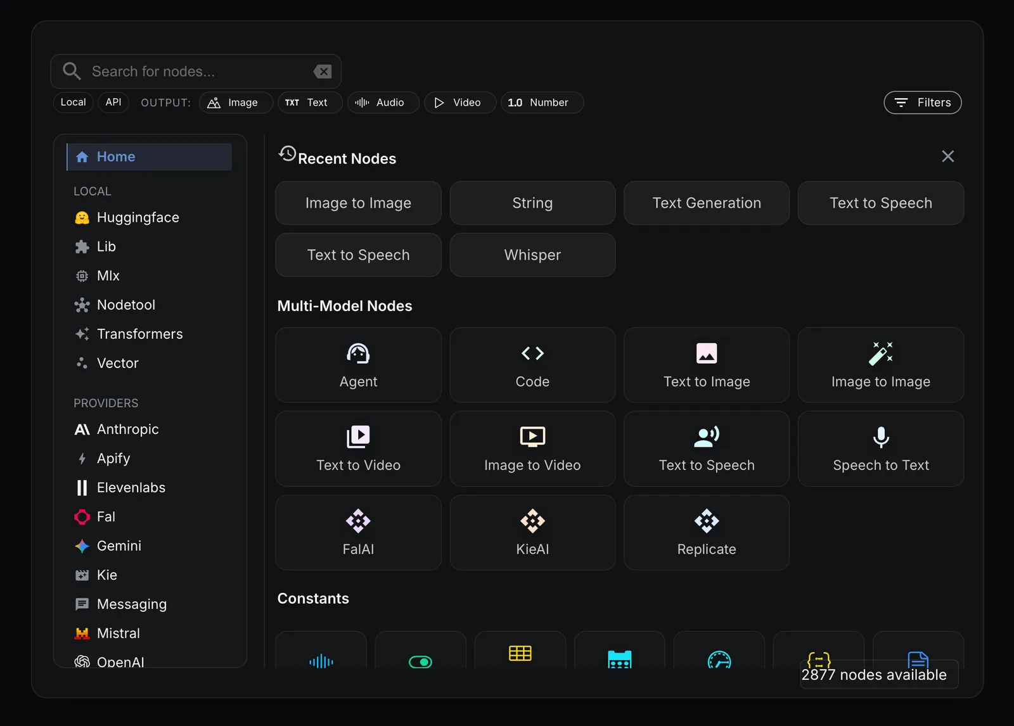Click the search magnifier icon
The height and width of the screenshot is (726, 1014).
point(72,71)
